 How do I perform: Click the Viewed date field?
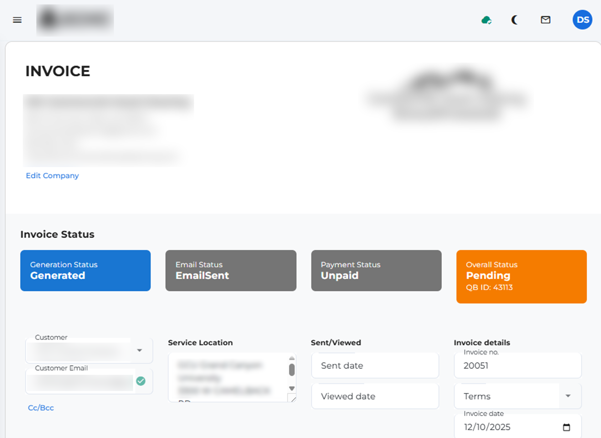(x=375, y=396)
